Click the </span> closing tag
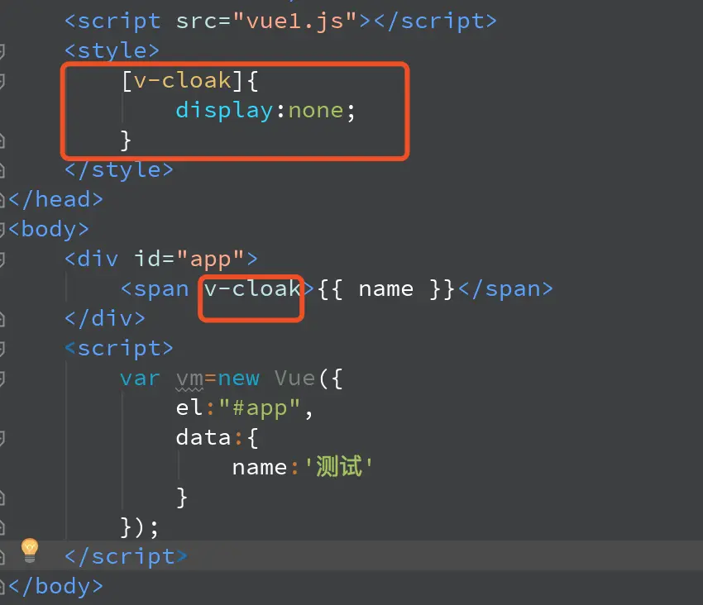The height and width of the screenshot is (605, 703). tap(505, 289)
